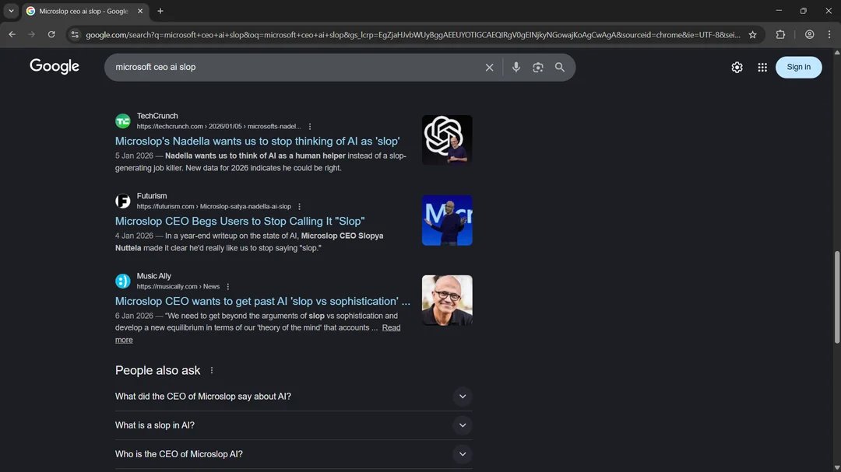Viewport: 841px width, 472px height.
Task: Click the browser address bar URL
Action: click(413, 35)
